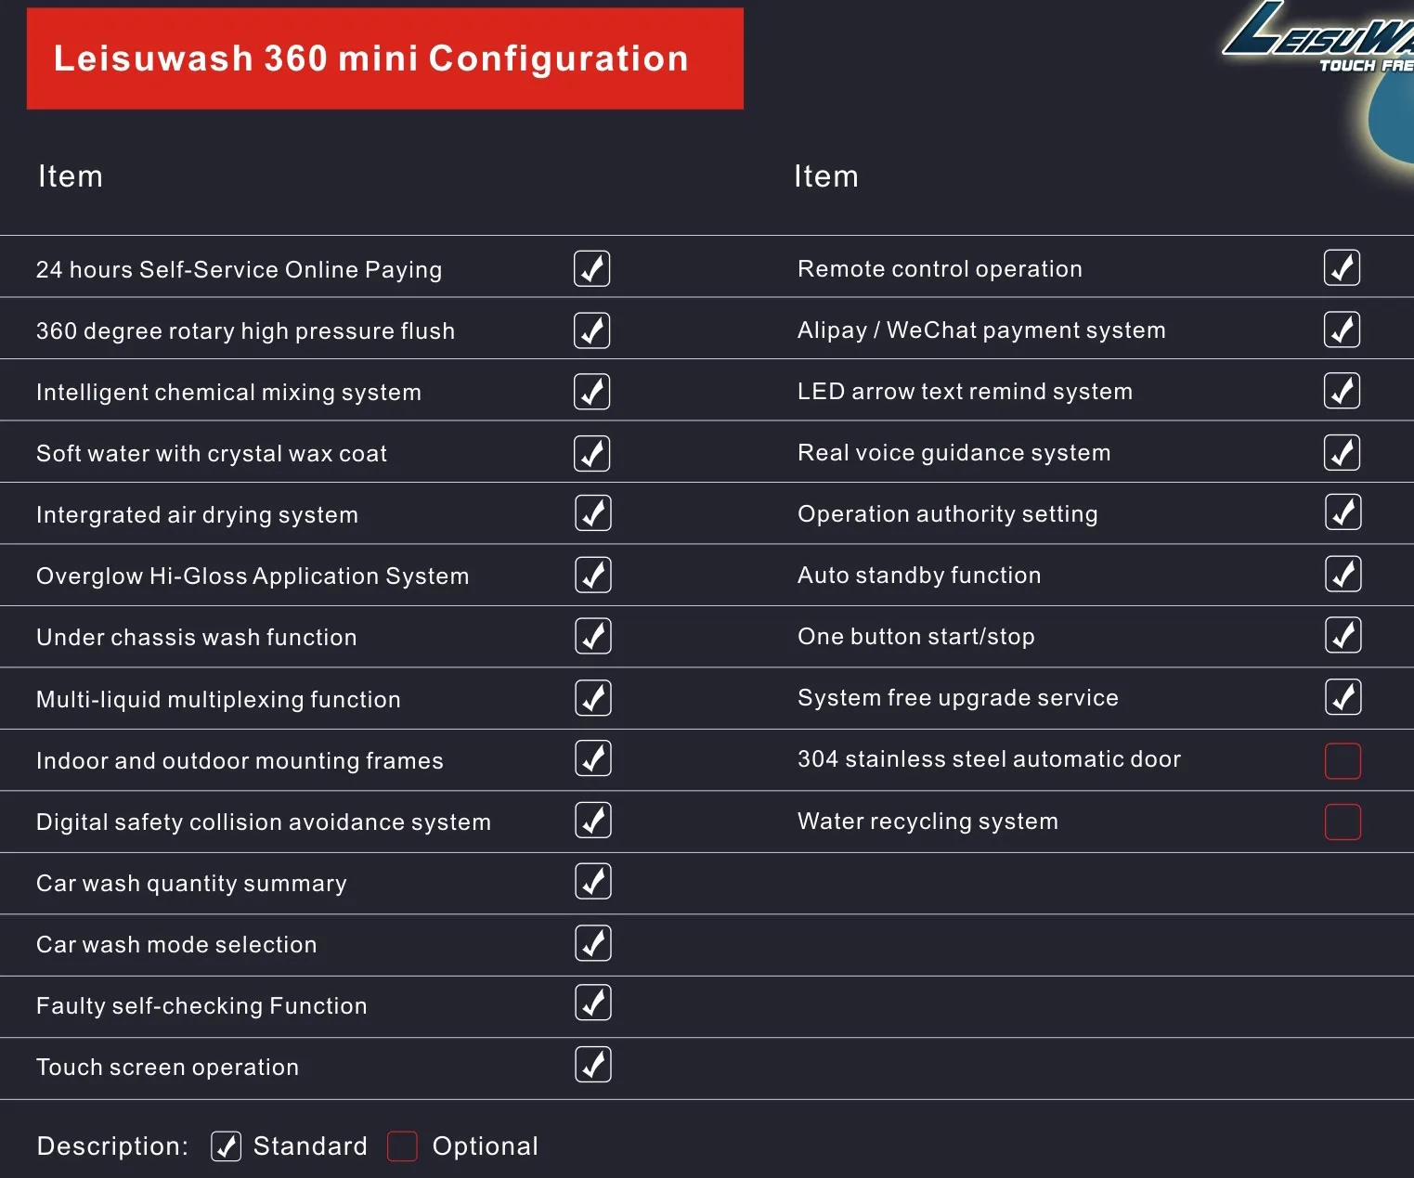The width and height of the screenshot is (1414, 1178).
Task: Uncheck 24 hours Self-Service Online Paying
Action: (x=591, y=269)
